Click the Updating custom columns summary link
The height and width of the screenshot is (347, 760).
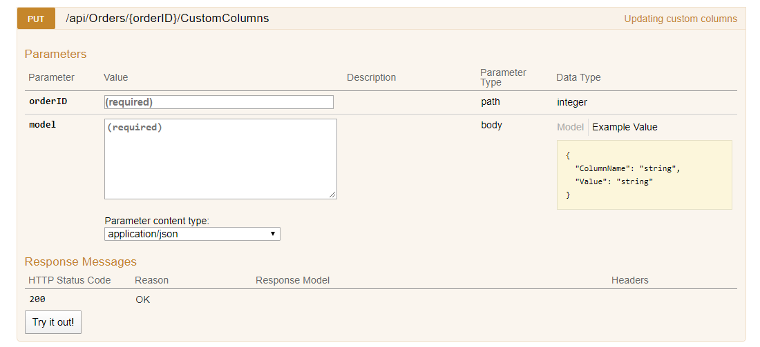[681, 19]
